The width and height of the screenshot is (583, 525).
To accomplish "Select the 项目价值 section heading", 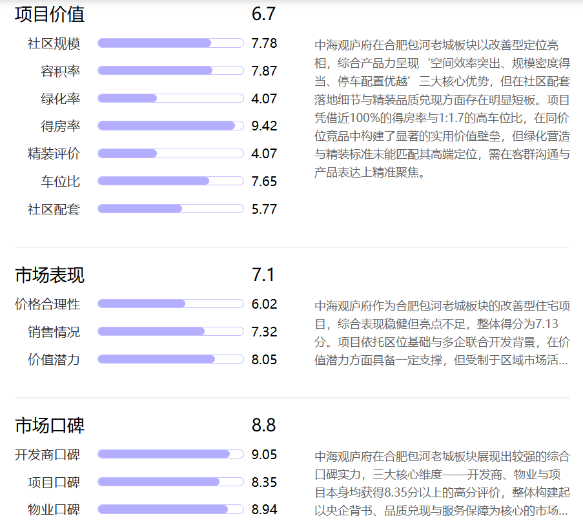I will tap(50, 14).
